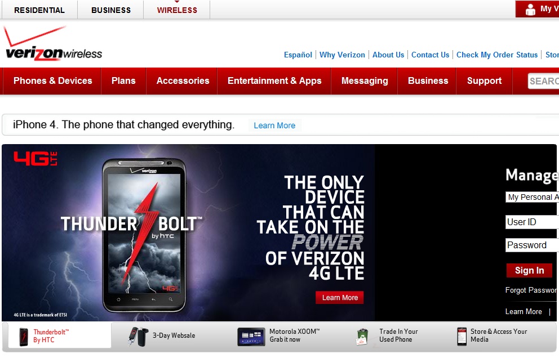Click the My Verizon user icon
The image size is (559, 358).
tap(530, 10)
